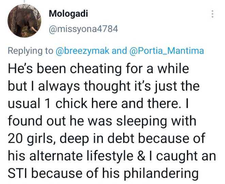The image size is (225, 184).
Task: Open Mologadi's elephant profile picture
Action: (x=23, y=23)
